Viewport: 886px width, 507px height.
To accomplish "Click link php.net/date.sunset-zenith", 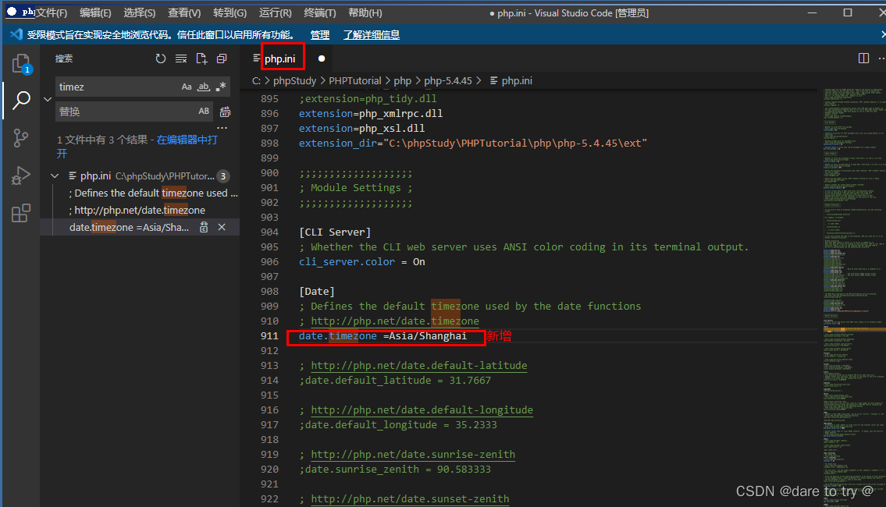I will 410,499.
